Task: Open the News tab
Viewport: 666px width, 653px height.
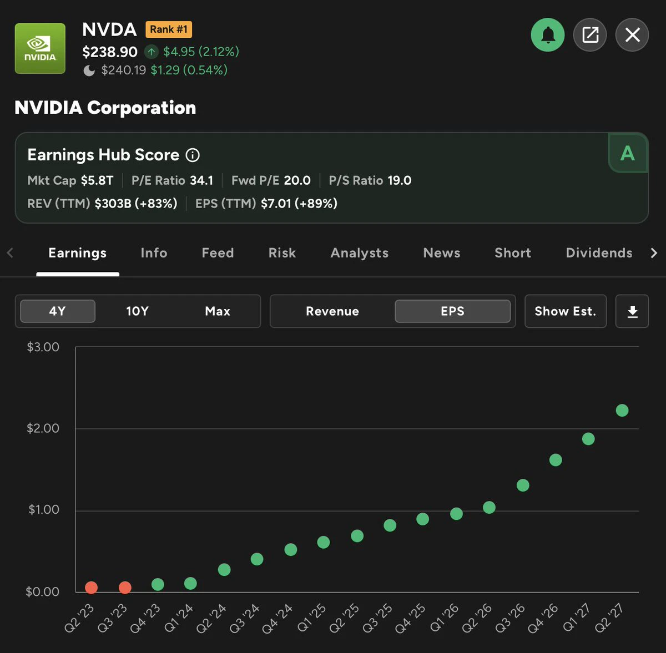Action: click(x=442, y=253)
